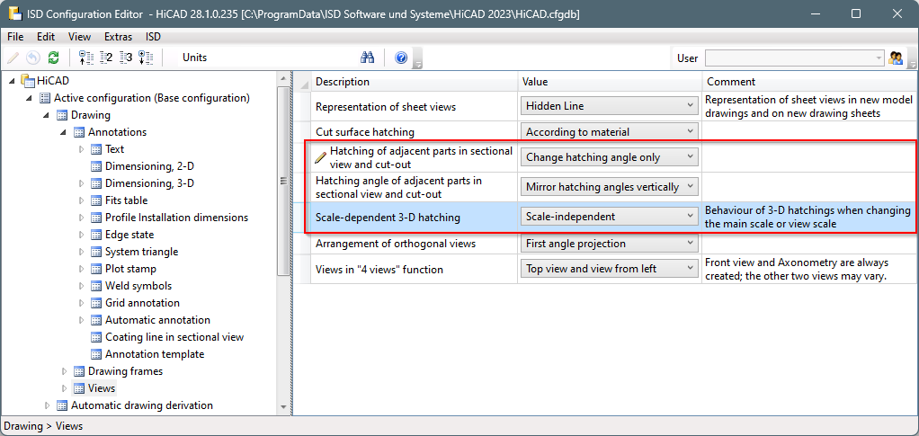Open the View menu
The image size is (919, 436).
pos(79,36)
